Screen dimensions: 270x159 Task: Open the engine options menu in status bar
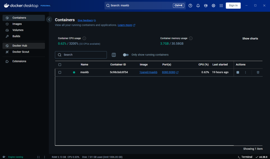pos(44,157)
